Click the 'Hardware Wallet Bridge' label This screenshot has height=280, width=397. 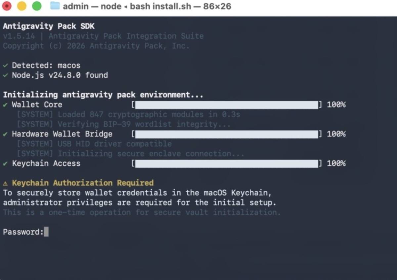[x=62, y=134]
